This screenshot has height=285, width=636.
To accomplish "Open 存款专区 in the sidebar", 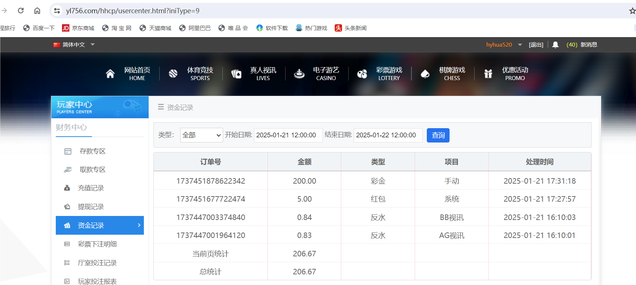I will 92,151.
